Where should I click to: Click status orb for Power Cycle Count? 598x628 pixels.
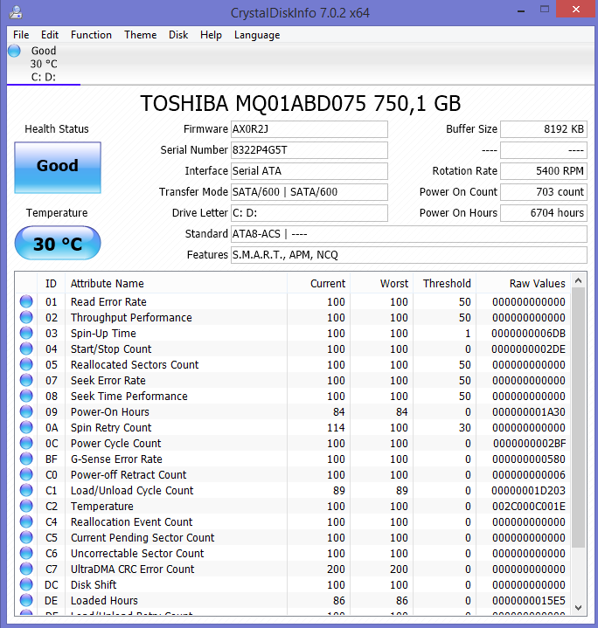tap(26, 443)
